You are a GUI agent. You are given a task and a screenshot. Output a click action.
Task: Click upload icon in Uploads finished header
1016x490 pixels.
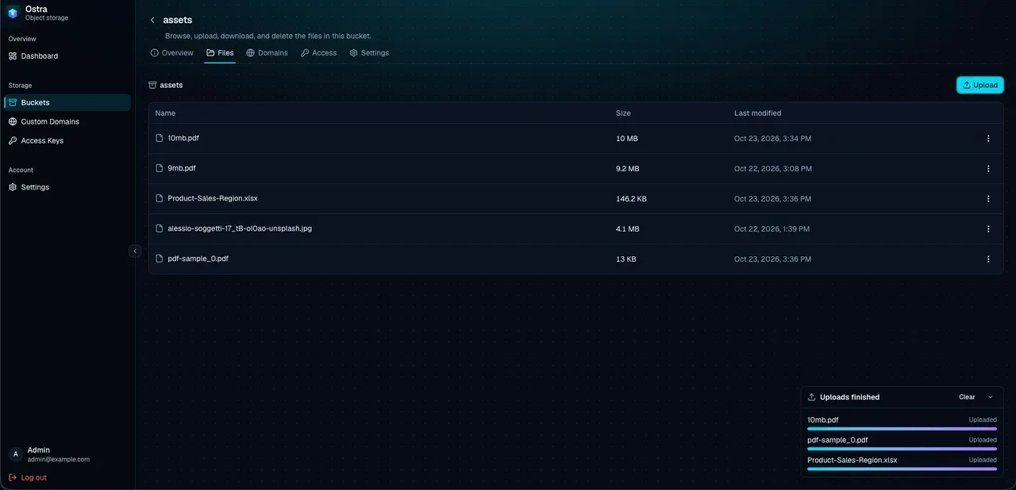click(x=812, y=397)
